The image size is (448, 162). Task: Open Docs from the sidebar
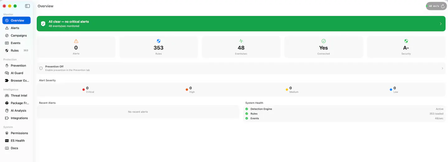click(16, 148)
